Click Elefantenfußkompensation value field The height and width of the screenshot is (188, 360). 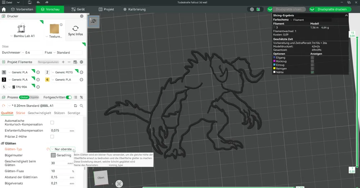tap(63, 130)
